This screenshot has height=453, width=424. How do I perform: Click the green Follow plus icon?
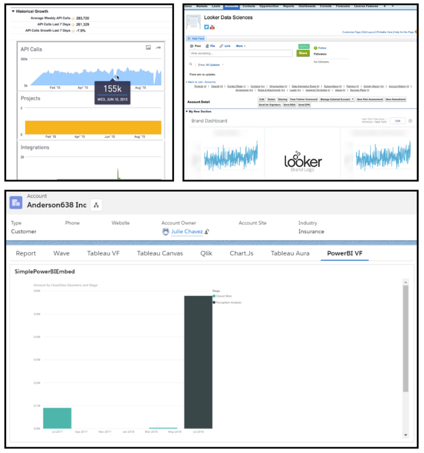coord(315,48)
